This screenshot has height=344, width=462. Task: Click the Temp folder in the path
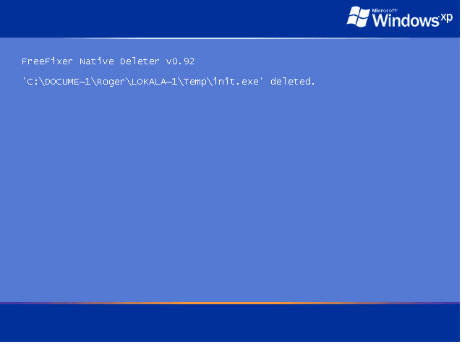[x=195, y=82]
